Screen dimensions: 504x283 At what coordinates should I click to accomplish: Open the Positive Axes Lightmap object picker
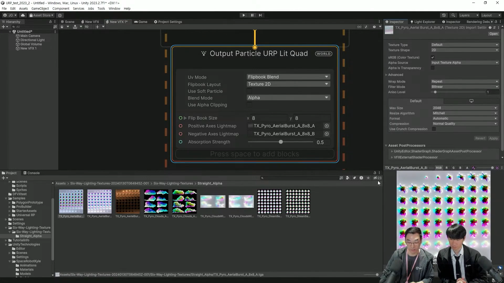coord(327,126)
